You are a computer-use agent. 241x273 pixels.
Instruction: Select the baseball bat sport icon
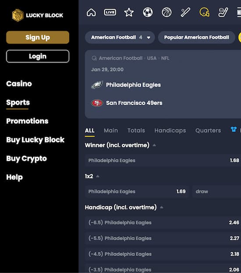pos(185,12)
